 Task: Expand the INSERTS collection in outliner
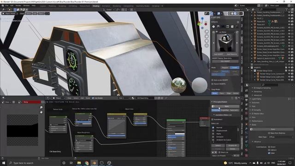click(x=249, y=68)
